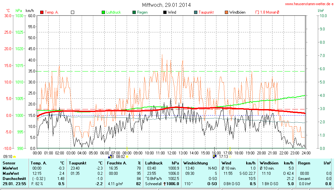Click the 0 Bft O-SO wind value
335x190 pixels.
point(232,184)
